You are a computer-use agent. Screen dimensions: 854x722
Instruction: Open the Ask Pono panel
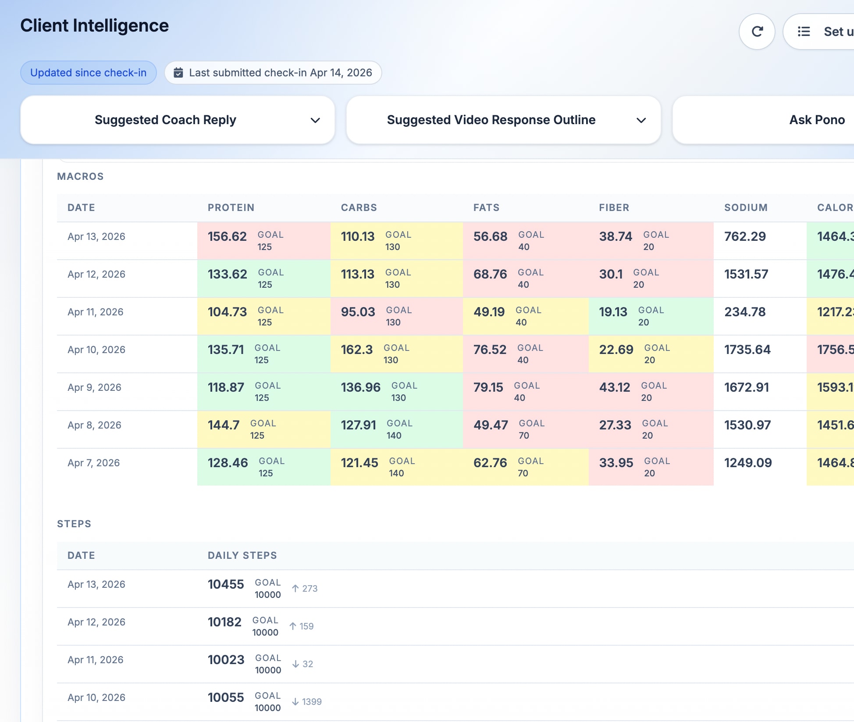pyautogui.click(x=816, y=120)
